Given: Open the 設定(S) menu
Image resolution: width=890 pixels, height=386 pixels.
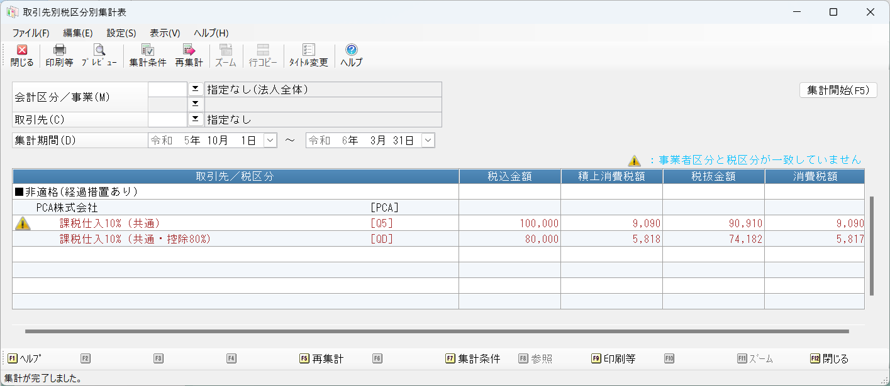Looking at the screenshot, I should 121,33.
